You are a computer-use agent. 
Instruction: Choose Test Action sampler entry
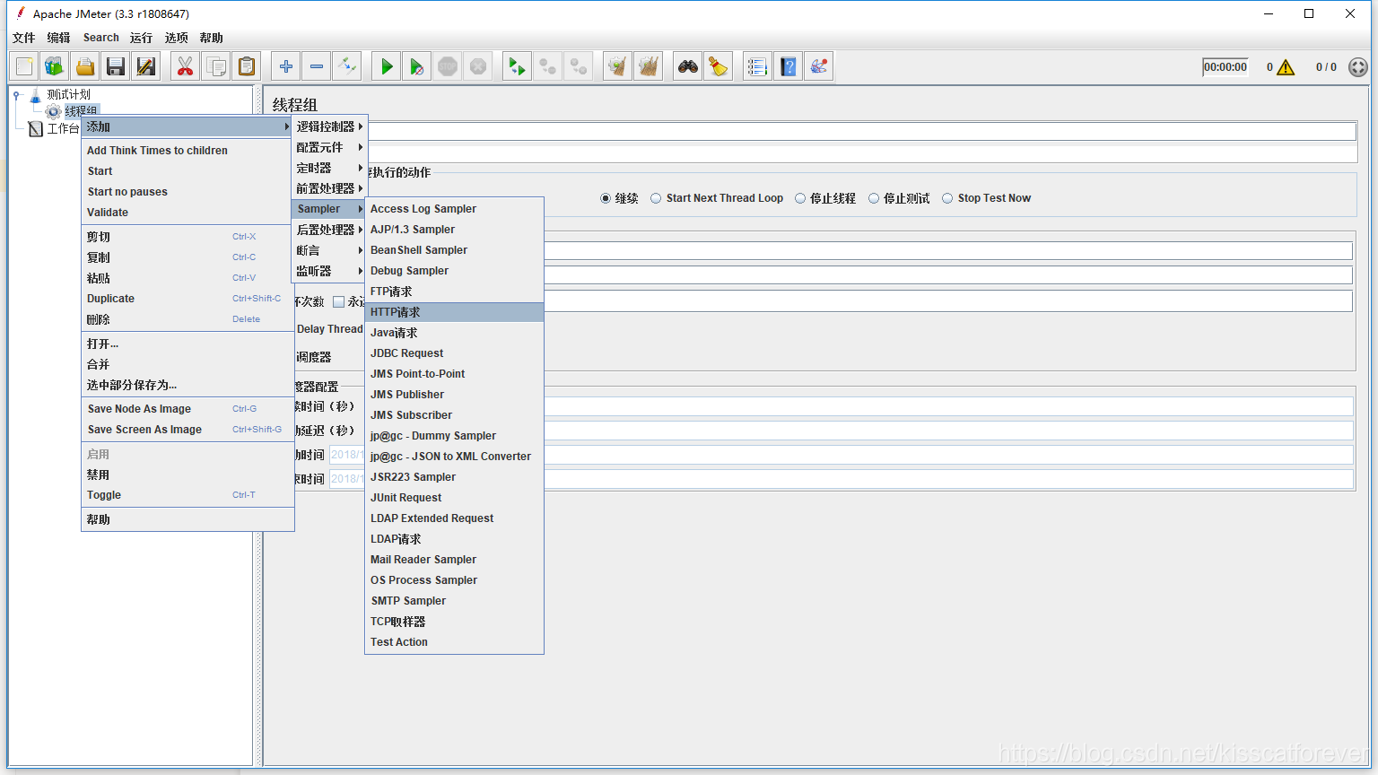click(x=454, y=642)
